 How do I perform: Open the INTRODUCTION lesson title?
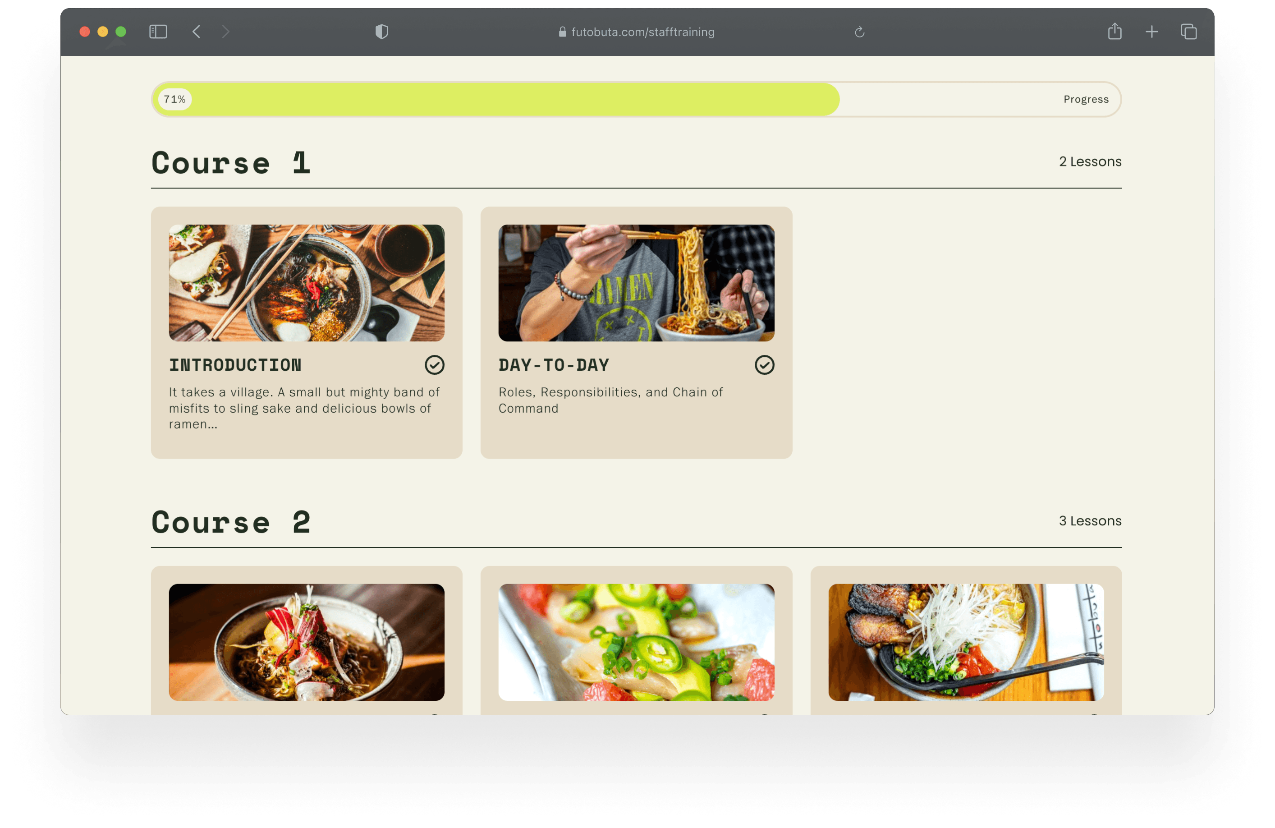tap(235, 365)
